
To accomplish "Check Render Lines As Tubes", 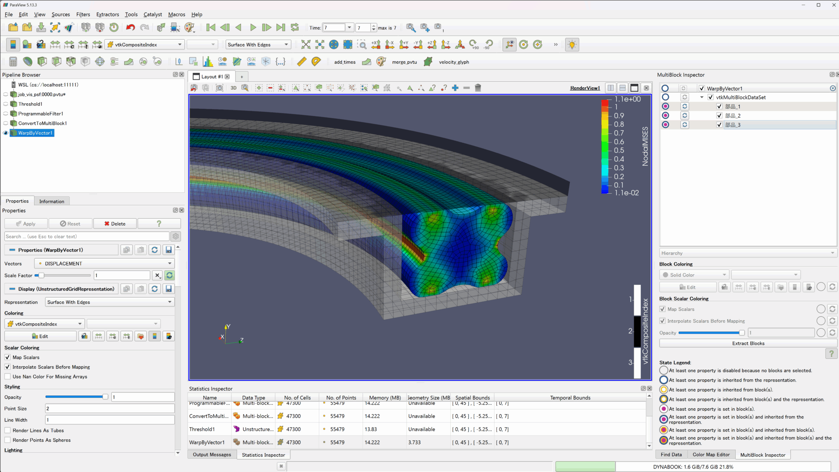I will 7,430.
